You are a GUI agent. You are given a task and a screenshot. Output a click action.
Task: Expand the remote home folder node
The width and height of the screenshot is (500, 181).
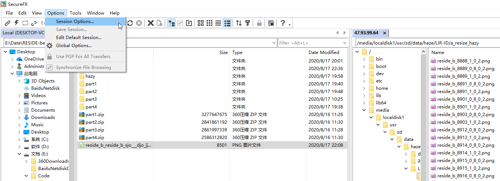click(364, 88)
